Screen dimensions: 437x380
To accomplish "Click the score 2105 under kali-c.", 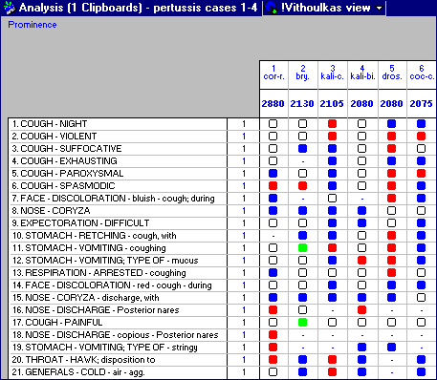I will pyautogui.click(x=332, y=104).
